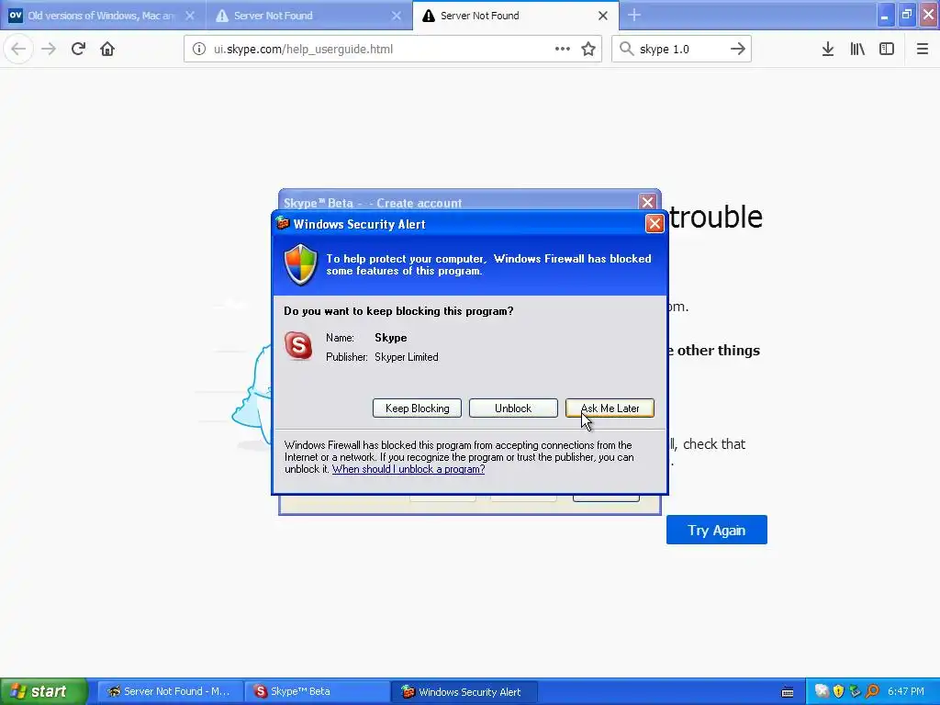This screenshot has width=940, height=705.
Task: Show site information icon in address bar
Action: pos(199,49)
